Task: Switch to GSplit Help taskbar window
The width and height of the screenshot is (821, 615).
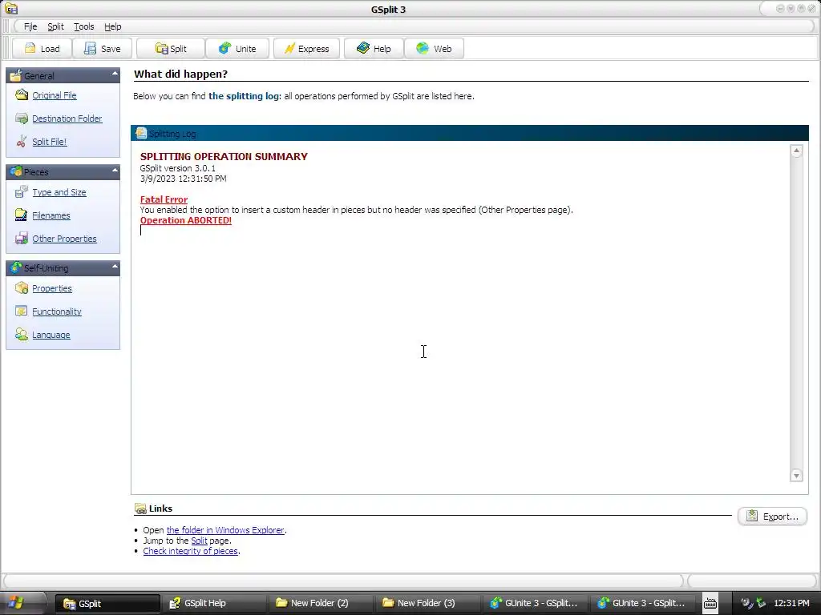Action: click(x=213, y=603)
